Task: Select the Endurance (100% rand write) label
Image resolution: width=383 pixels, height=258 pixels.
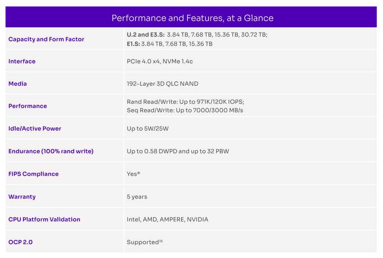Action: 51,151
